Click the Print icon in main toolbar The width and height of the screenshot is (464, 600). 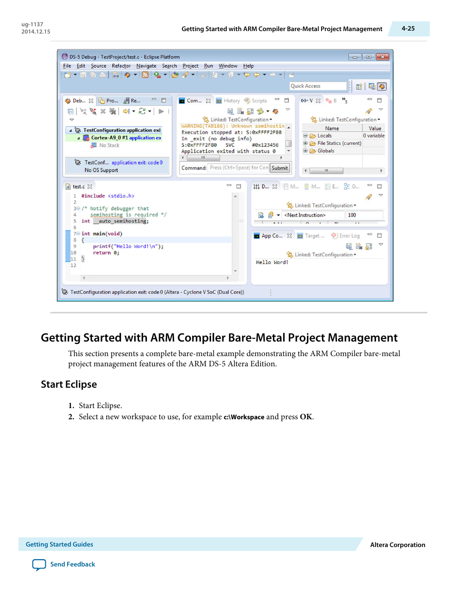103,75
